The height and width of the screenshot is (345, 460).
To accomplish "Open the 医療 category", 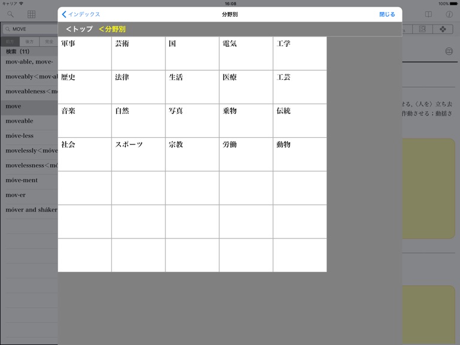I will point(246,87).
